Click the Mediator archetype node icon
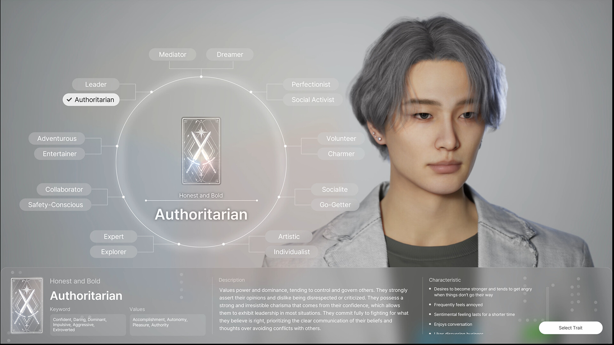The image size is (614, 345). click(172, 54)
